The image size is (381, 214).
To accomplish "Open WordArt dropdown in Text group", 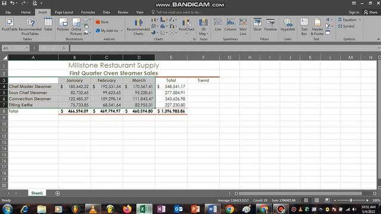I will (329, 20).
